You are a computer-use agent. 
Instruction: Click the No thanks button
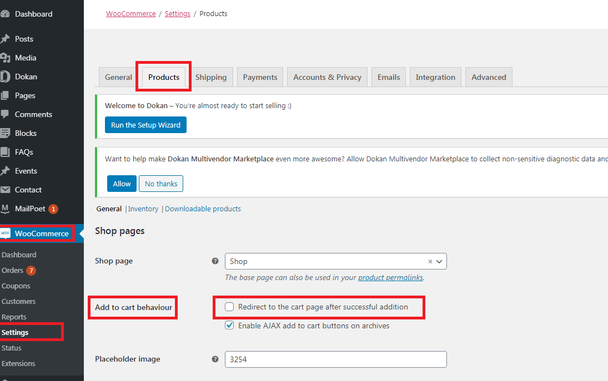(161, 184)
